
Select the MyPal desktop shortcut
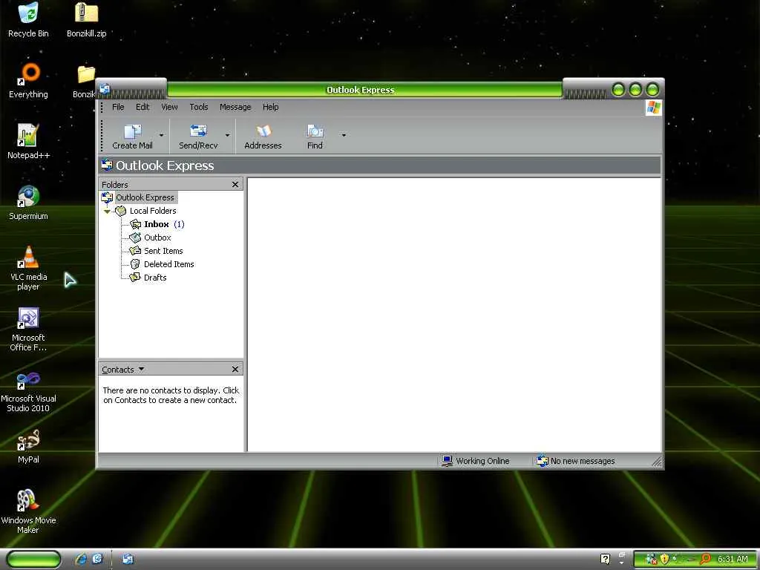pyautogui.click(x=28, y=446)
